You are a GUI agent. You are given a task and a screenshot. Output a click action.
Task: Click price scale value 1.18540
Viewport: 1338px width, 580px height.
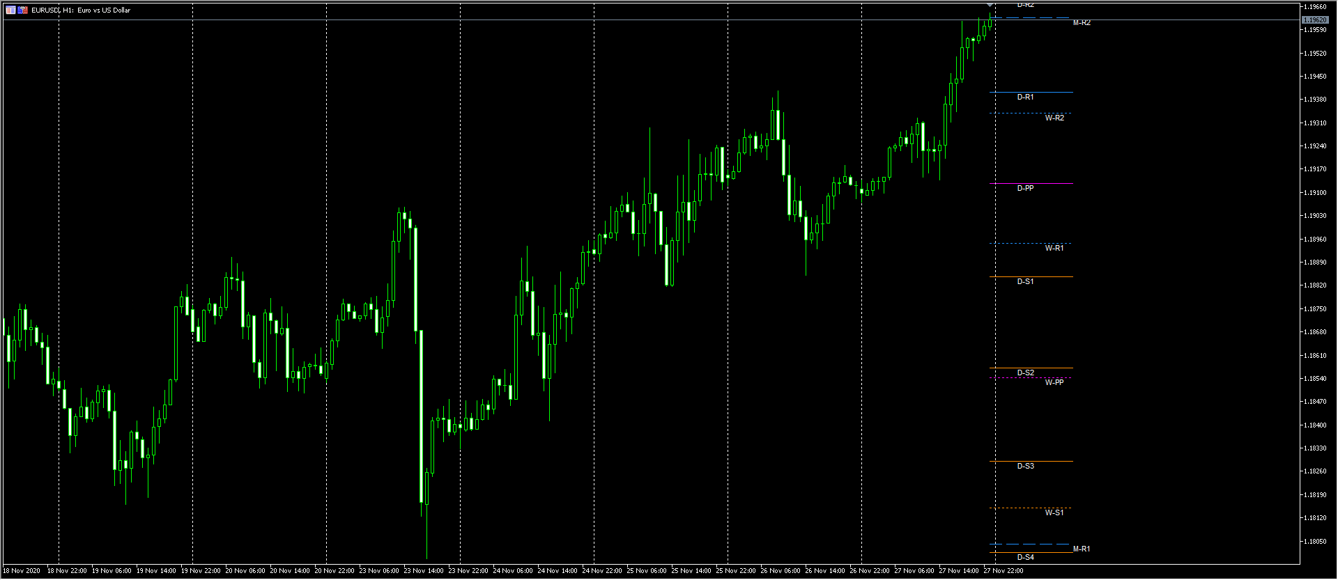coord(1315,379)
